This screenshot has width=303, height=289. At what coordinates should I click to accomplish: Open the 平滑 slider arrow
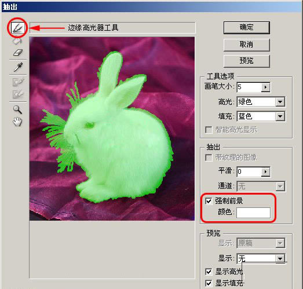pos(266,172)
